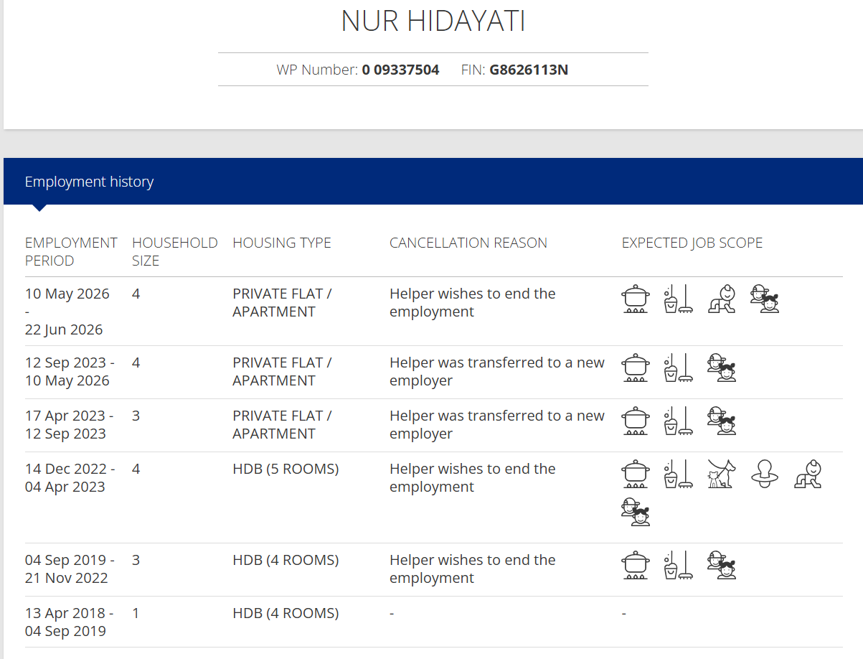The height and width of the screenshot is (659, 863).
Task: Click the cooking pot icon in the 12 Sep 2023 - 10 May 2026 row
Action: click(636, 368)
